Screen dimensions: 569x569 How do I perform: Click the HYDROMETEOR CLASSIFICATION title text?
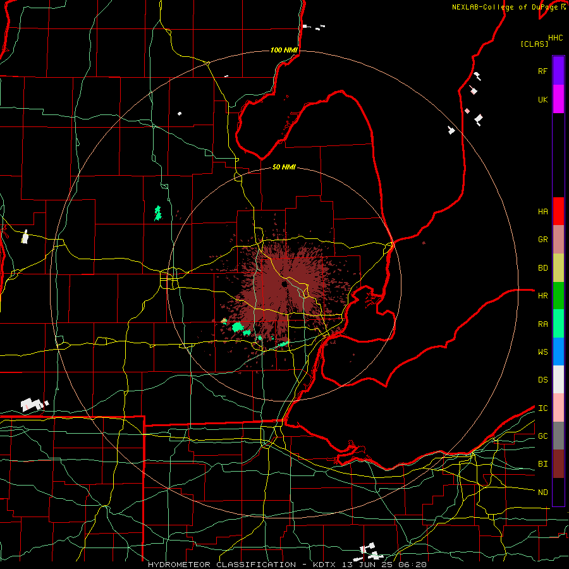click(222, 565)
